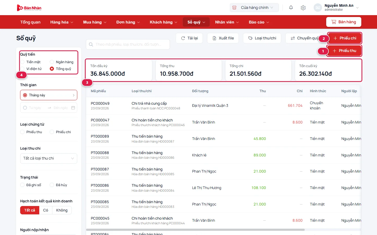
Task: Tick the Đã hủy status checkbox
Action: [x=52, y=185]
